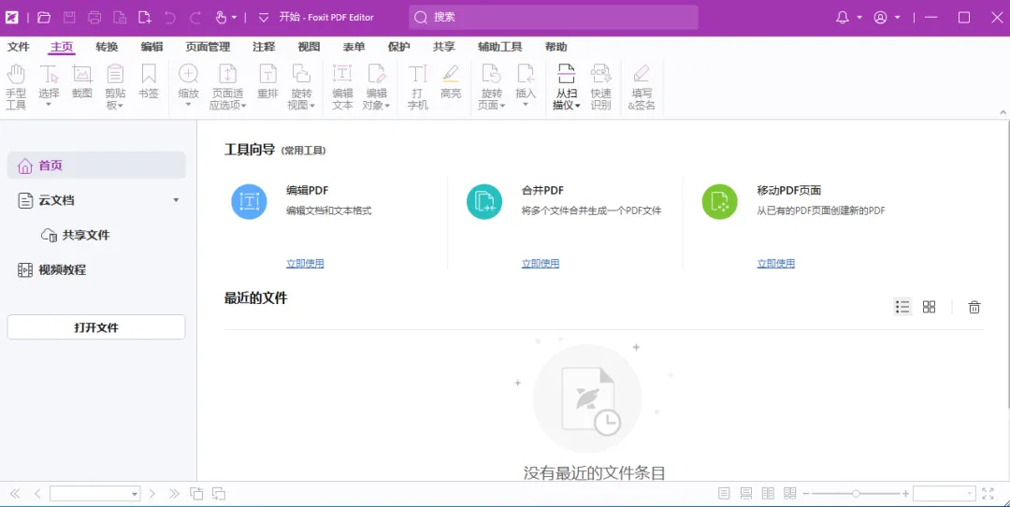Expand the 云文档 tree arrow
This screenshot has width=1010, height=507.
click(x=176, y=200)
